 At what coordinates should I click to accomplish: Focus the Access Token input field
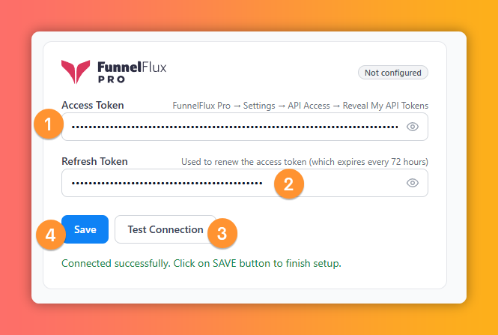(245, 127)
